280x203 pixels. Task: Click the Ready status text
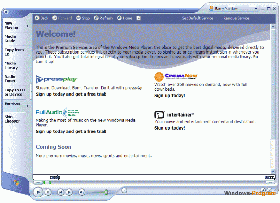tap(55, 177)
